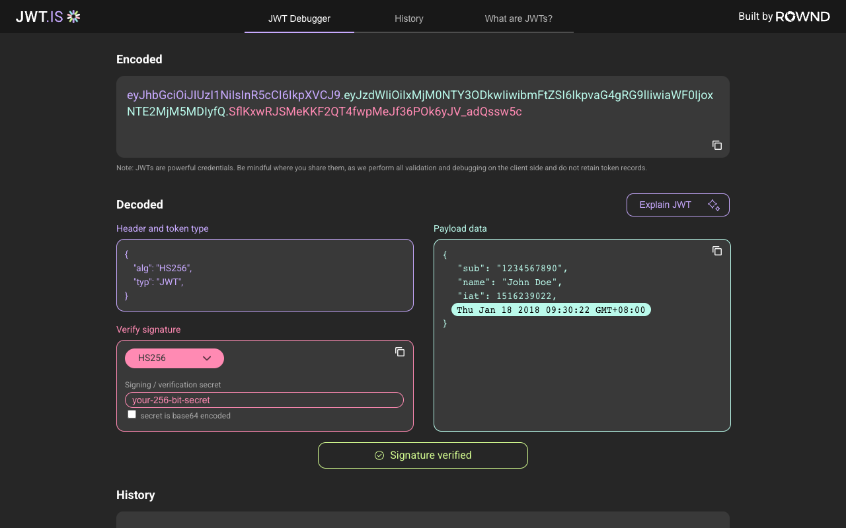The height and width of the screenshot is (528, 846).
Task: Switch to the History tab
Action: click(x=409, y=18)
